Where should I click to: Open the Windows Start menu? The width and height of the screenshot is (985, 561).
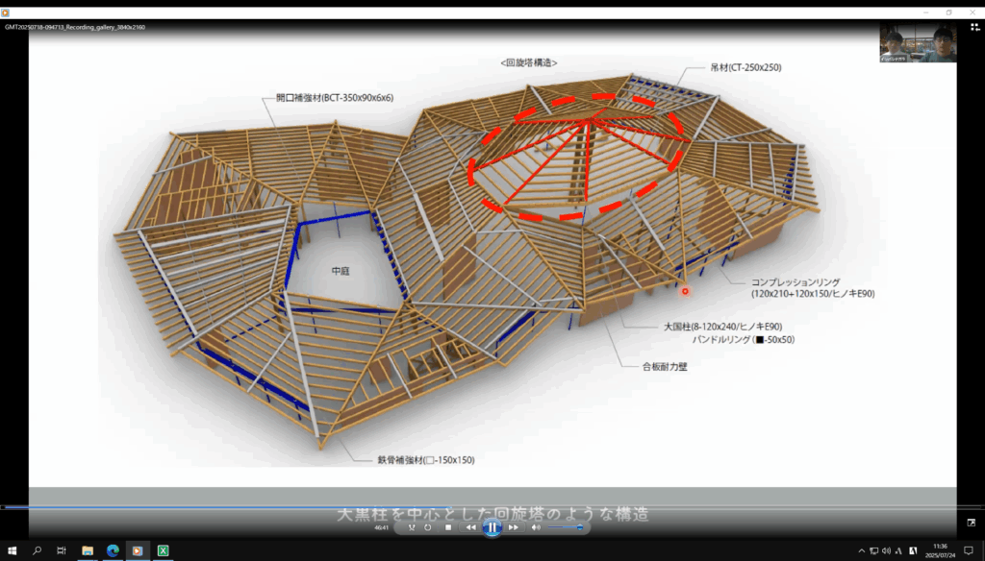(13, 550)
